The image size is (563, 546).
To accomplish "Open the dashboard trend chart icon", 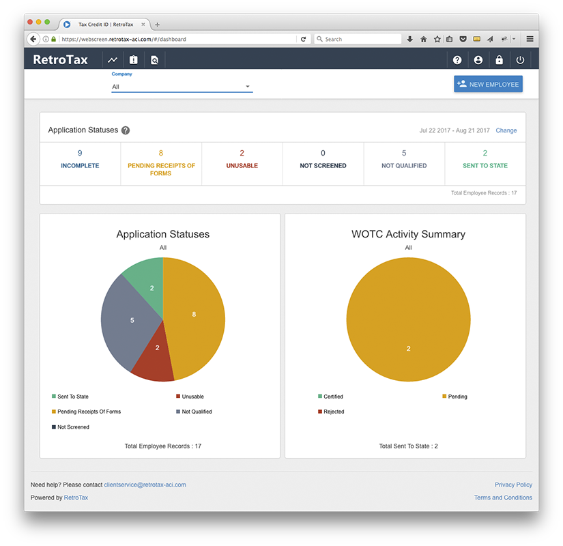I will [x=113, y=60].
